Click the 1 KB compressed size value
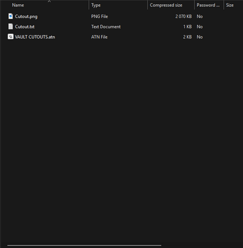Screen dimensions: 243x248 pos(188,27)
